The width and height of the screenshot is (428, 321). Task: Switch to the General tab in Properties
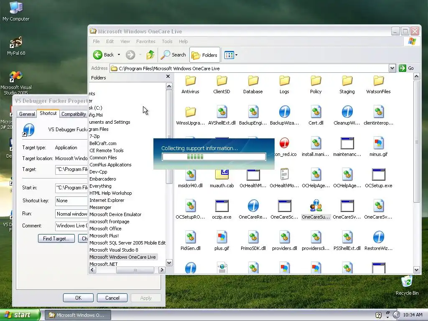click(27, 114)
